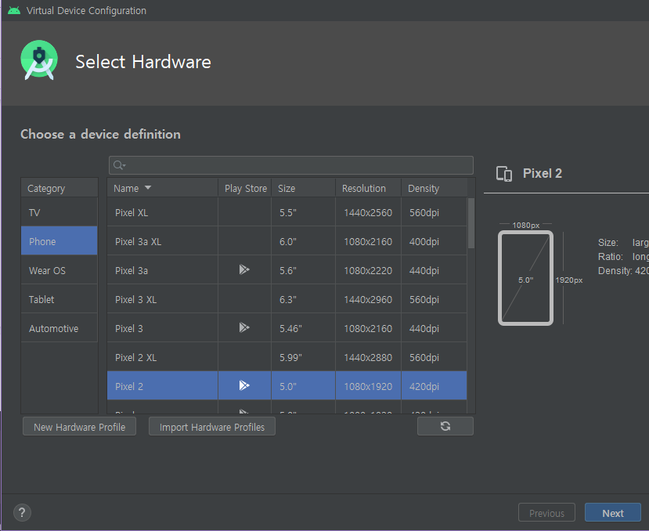Viewport: 649px width, 531px height.
Task: Sort by Density column header
Action: [x=434, y=188]
